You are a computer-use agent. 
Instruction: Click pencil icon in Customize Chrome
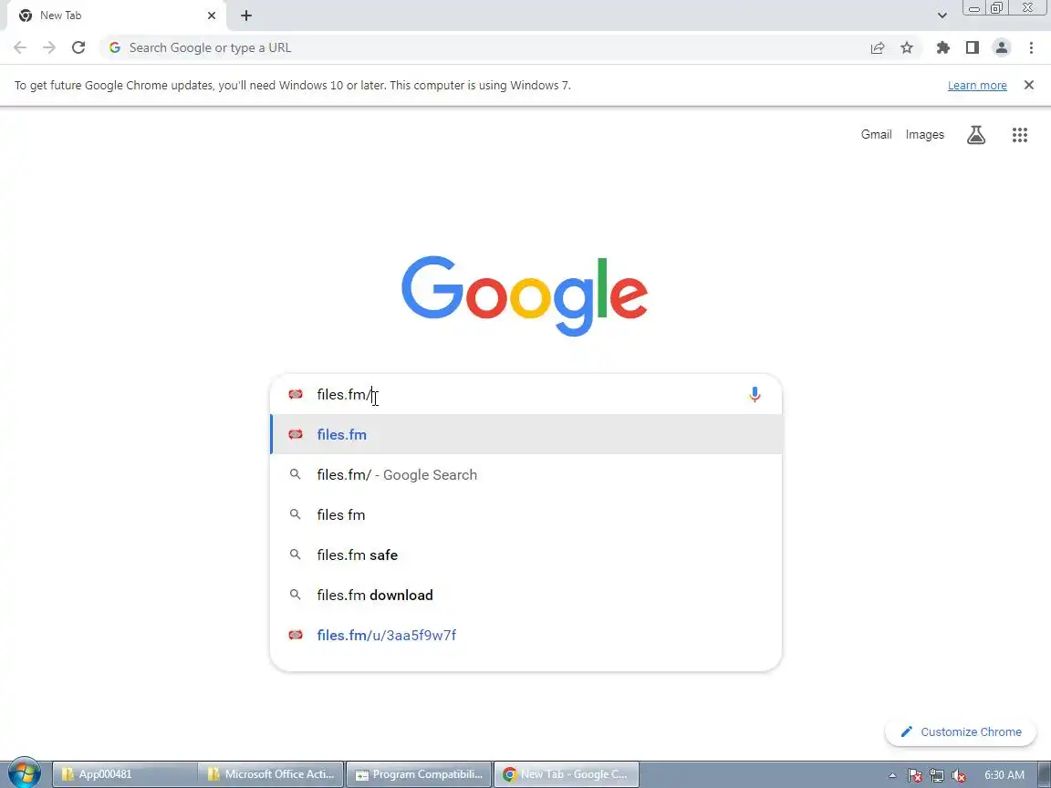(x=906, y=731)
